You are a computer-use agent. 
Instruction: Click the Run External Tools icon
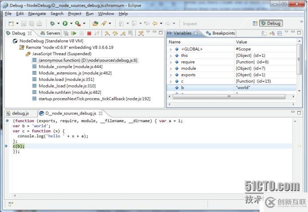pos(78,24)
